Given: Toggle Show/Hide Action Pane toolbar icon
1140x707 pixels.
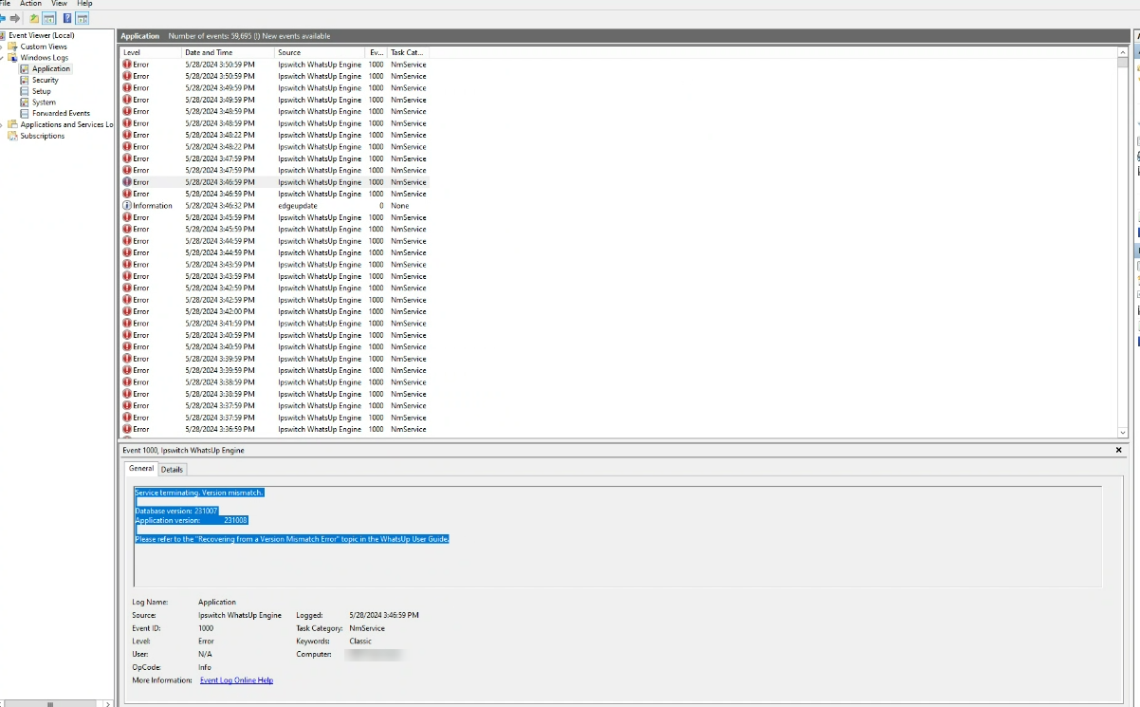Looking at the screenshot, I should 83,18.
